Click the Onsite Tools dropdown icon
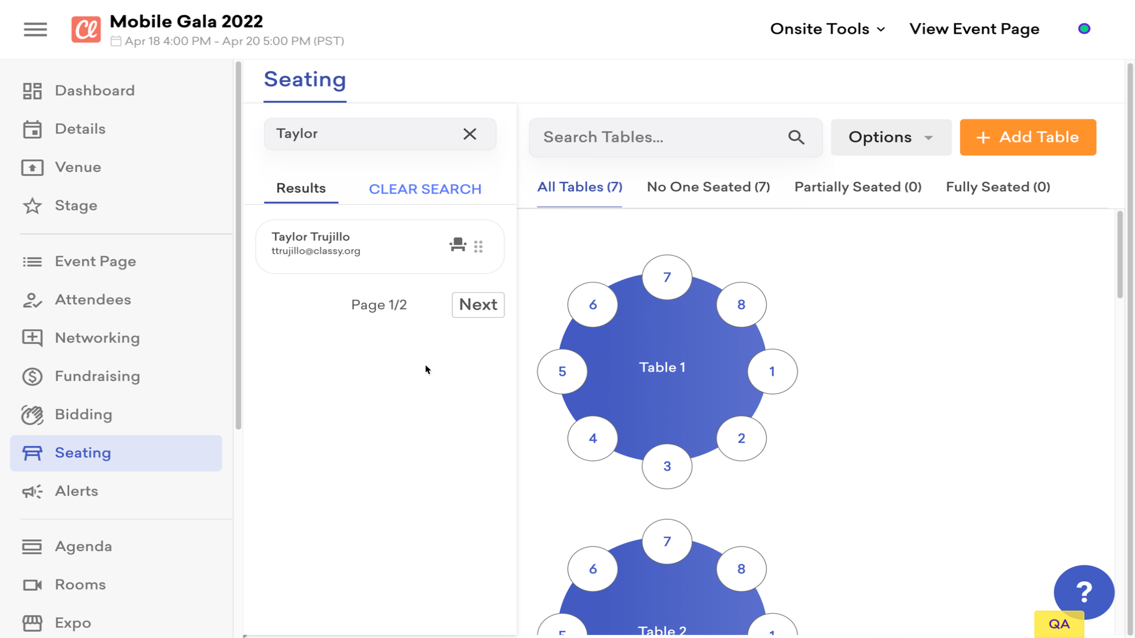Viewport: 1135px width, 638px height. tap(881, 29)
